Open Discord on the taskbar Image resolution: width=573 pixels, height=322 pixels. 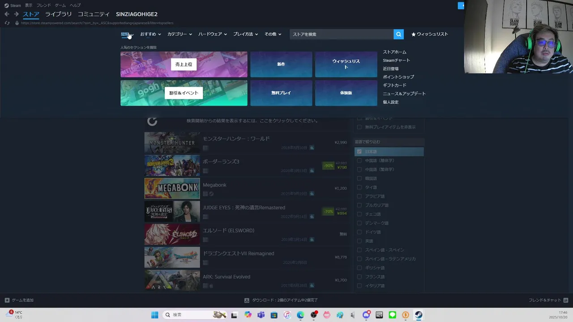point(366,315)
